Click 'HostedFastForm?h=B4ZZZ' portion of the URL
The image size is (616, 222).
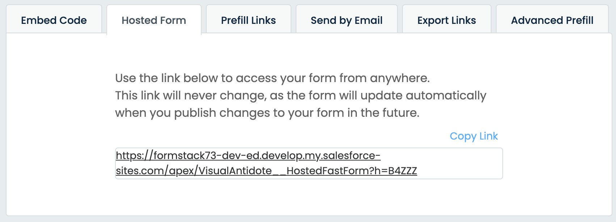(x=352, y=171)
